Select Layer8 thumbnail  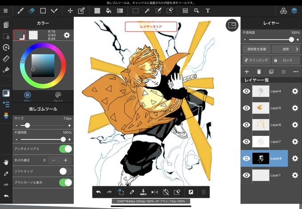(x=261, y=158)
